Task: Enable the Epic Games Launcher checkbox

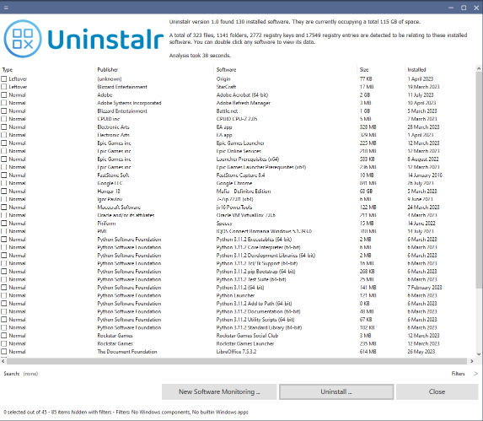Action: [x=4, y=143]
